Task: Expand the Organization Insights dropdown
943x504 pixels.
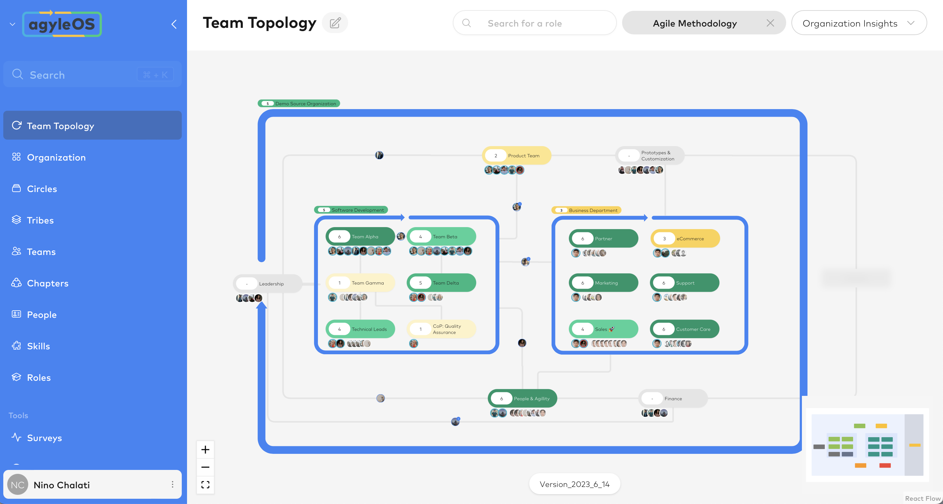Action: click(859, 23)
